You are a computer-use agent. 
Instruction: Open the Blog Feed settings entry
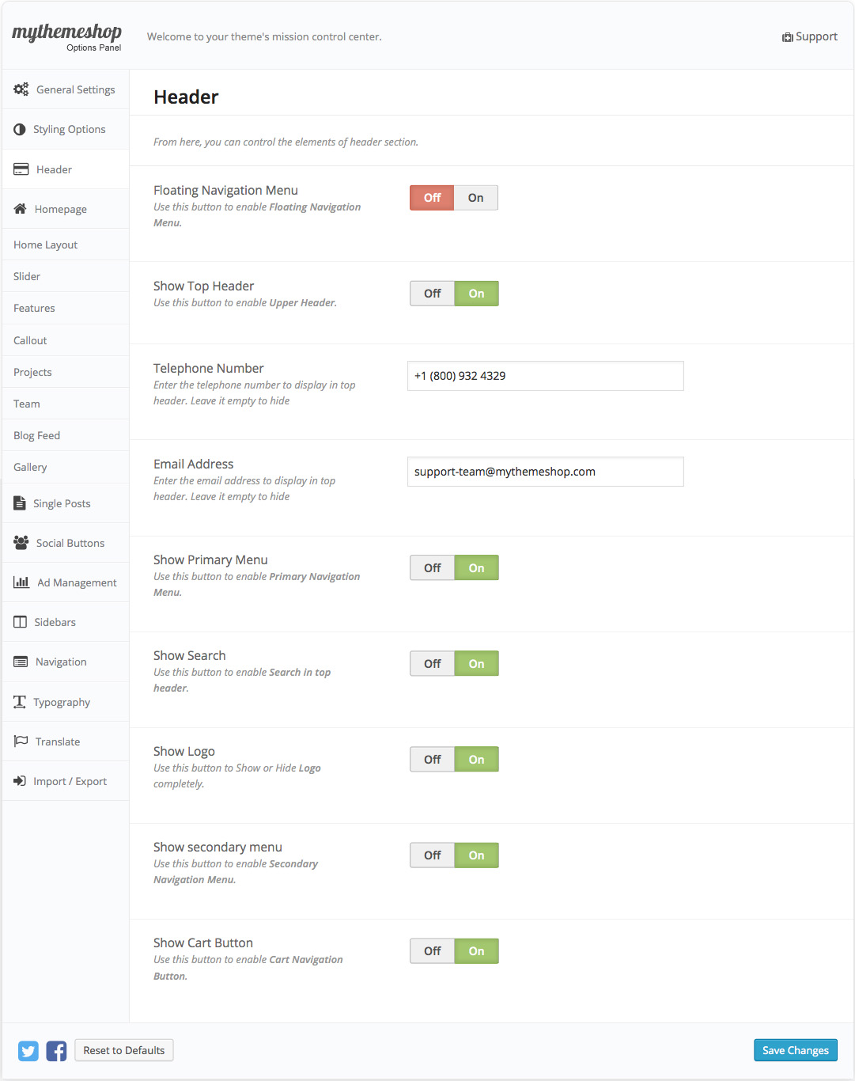click(x=36, y=434)
